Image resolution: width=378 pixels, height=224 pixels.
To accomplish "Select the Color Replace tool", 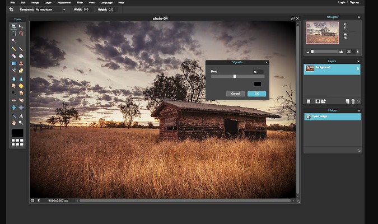I will pos(14,71).
